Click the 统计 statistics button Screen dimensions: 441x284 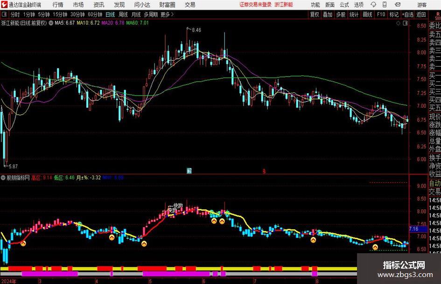pyautogui.click(x=354, y=14)
